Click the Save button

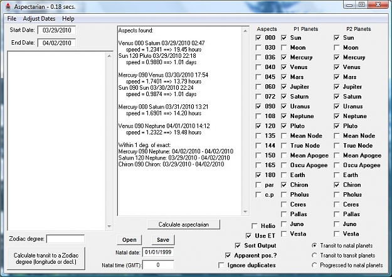(x=163, y=240)
